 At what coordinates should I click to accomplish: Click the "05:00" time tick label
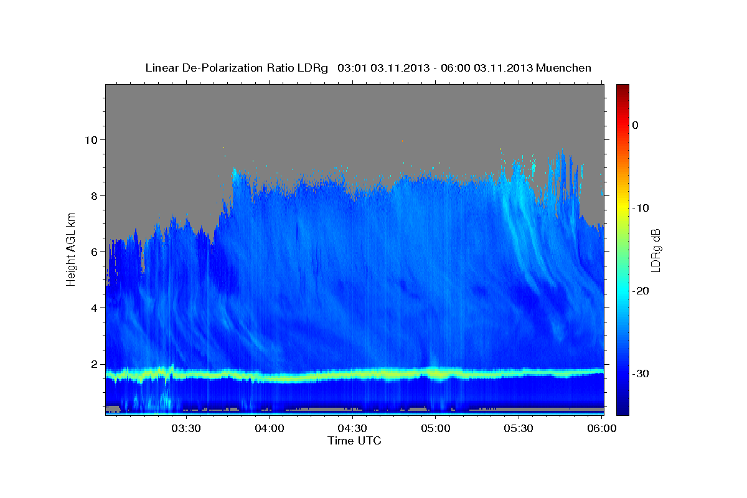coord(436,428)
